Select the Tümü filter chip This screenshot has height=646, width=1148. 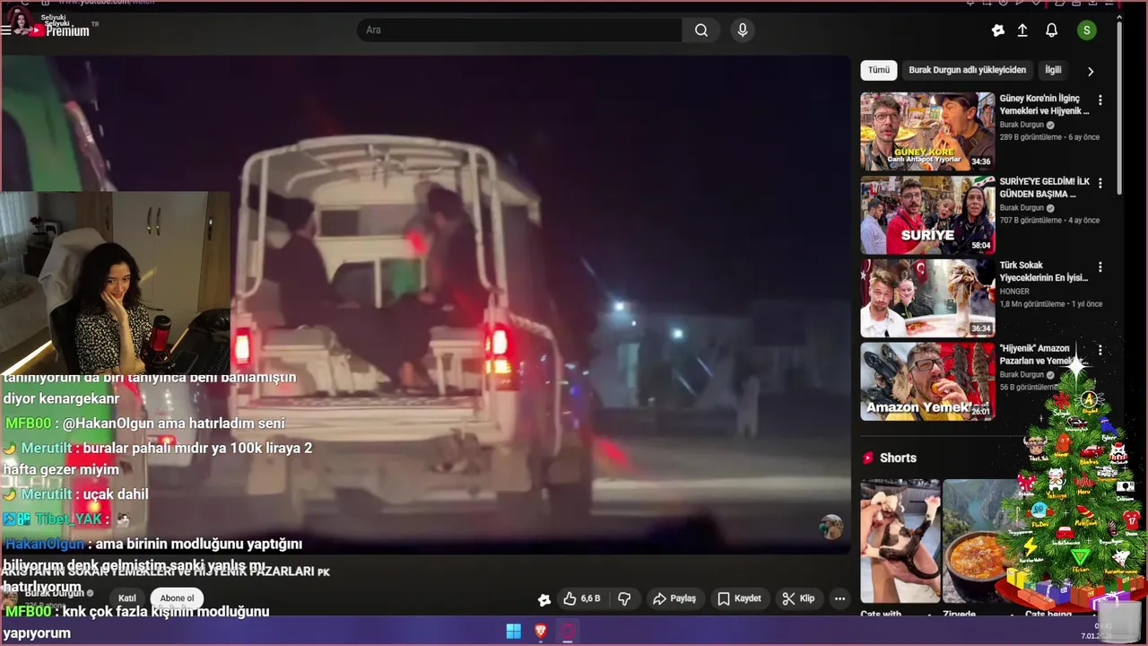879,70
